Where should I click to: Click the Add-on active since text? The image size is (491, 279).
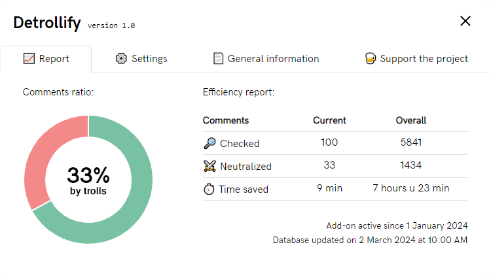click(x=397, y=225)
